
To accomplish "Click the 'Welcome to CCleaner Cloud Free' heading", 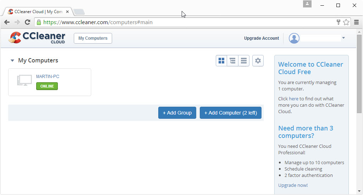I will point(310,68).
